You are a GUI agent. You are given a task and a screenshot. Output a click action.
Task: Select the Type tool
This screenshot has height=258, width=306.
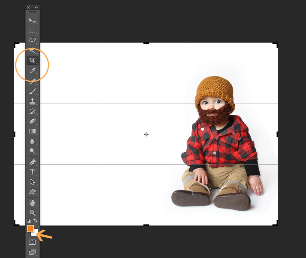pyautogui.click(x=32, y=172)
